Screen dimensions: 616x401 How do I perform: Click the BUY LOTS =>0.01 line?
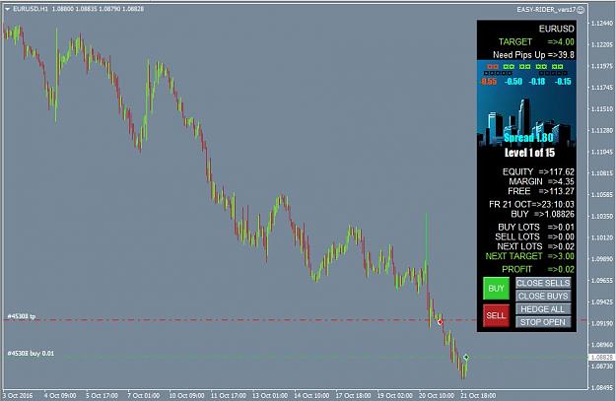[x=536, y=227]
